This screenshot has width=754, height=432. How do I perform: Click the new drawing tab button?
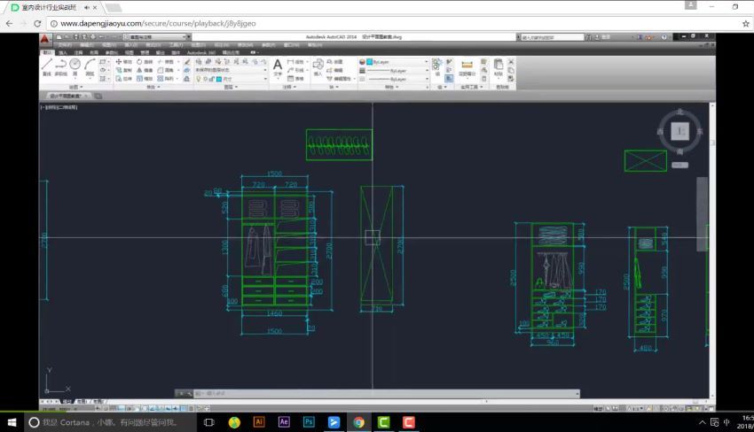[98, 96]
